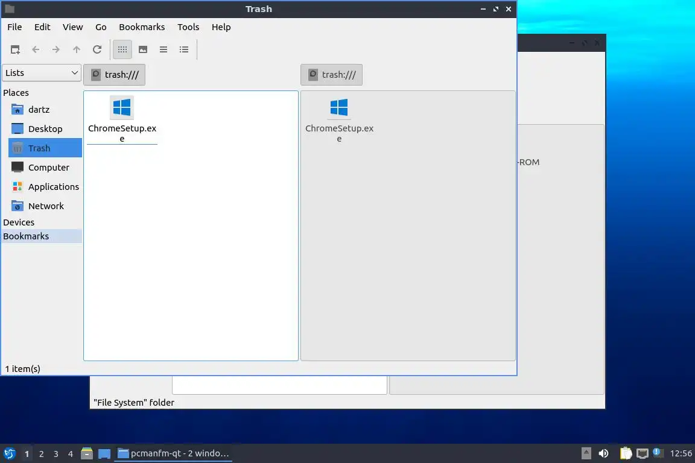This screenshot has height=463, width=695.
Task: Select ChromeSetup.exe icon in left pane
Action: pyautogui.click(x=122, y=108)
